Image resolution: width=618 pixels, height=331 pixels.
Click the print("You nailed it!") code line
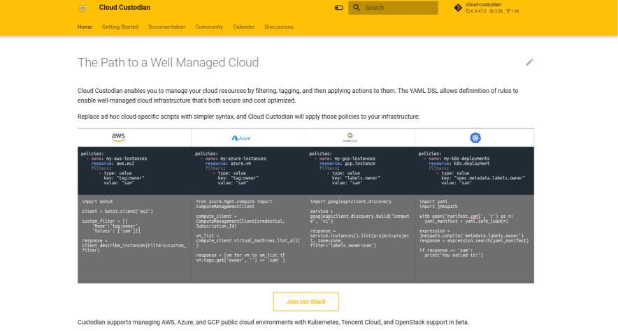point(453,255)
